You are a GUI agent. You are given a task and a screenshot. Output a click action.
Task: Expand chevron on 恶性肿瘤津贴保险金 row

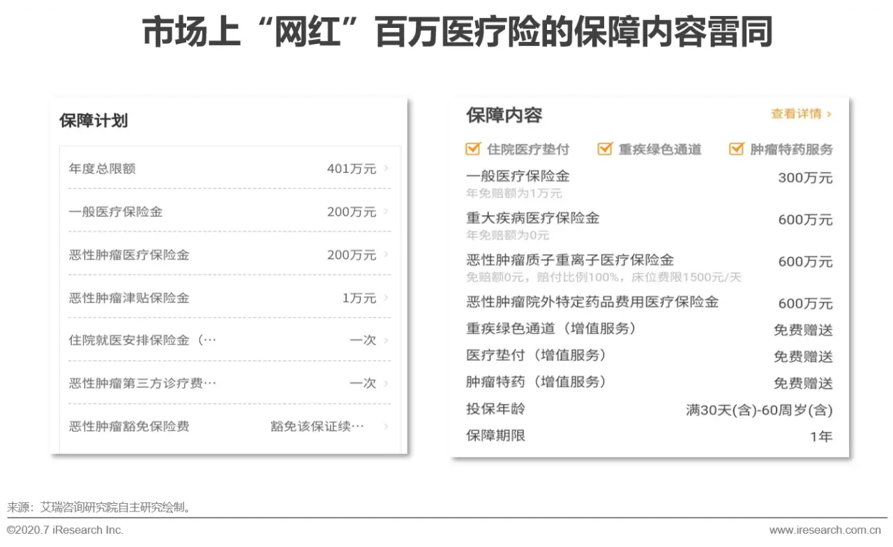tap(386, 298)
